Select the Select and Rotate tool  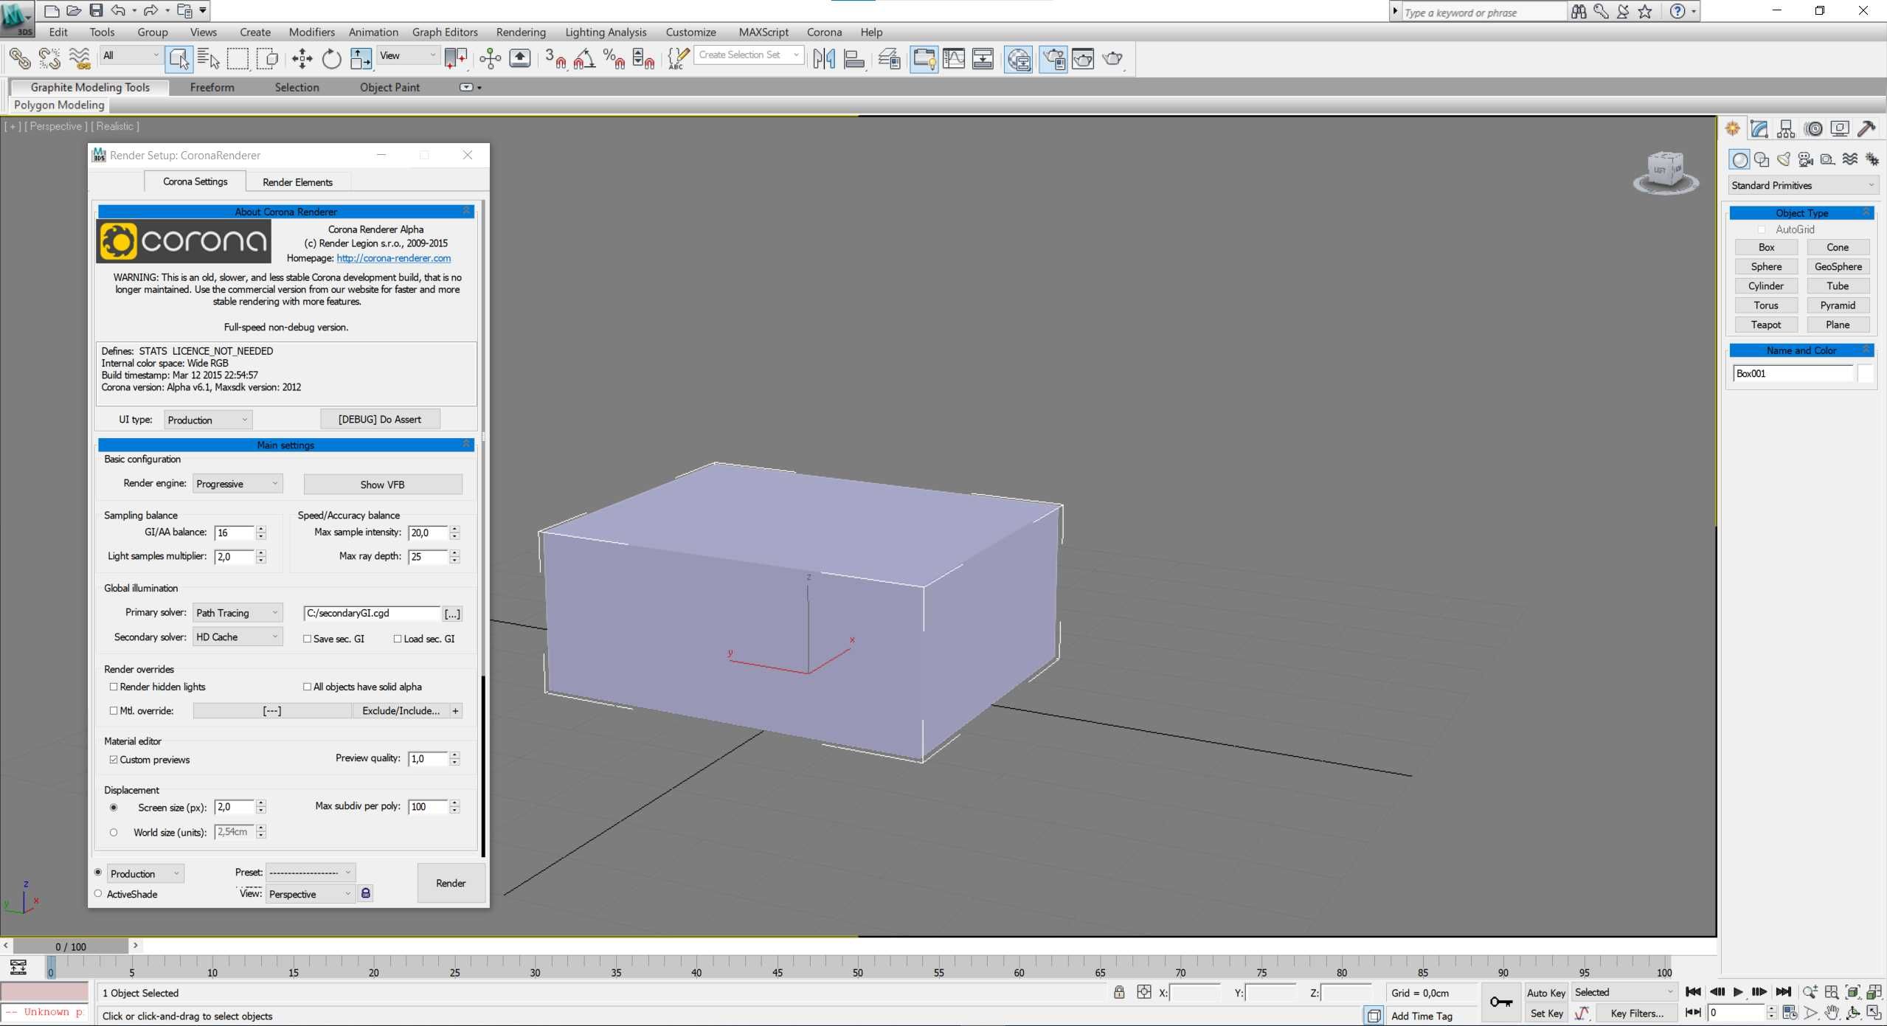point(331,58)
